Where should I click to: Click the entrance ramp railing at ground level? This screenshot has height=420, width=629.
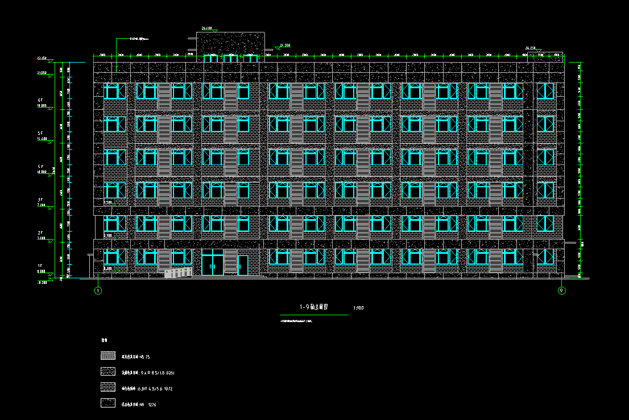click(x=178, y=273)
